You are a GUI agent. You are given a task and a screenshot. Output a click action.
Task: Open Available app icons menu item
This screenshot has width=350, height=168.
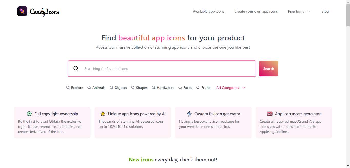coord(208,11)
